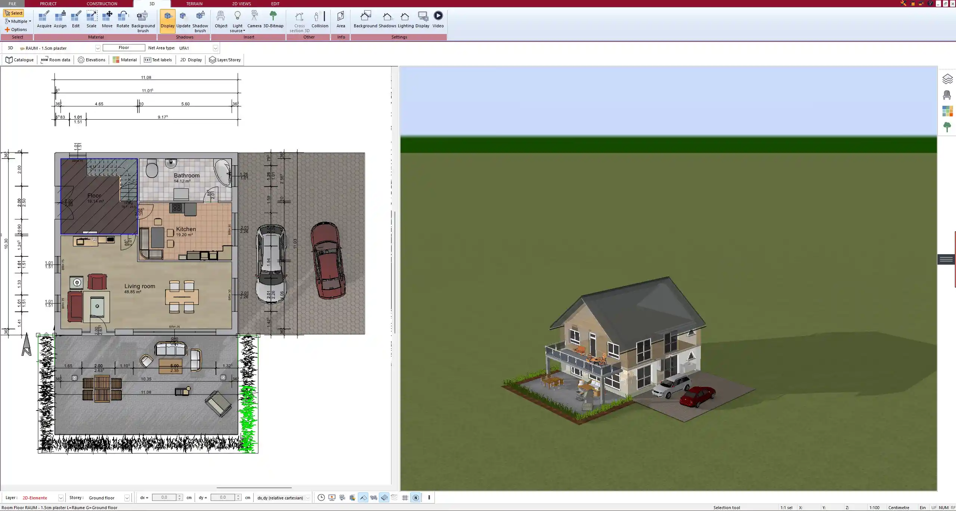Open Elevations settings
The image size is (956, 511).
coord(92,60)
